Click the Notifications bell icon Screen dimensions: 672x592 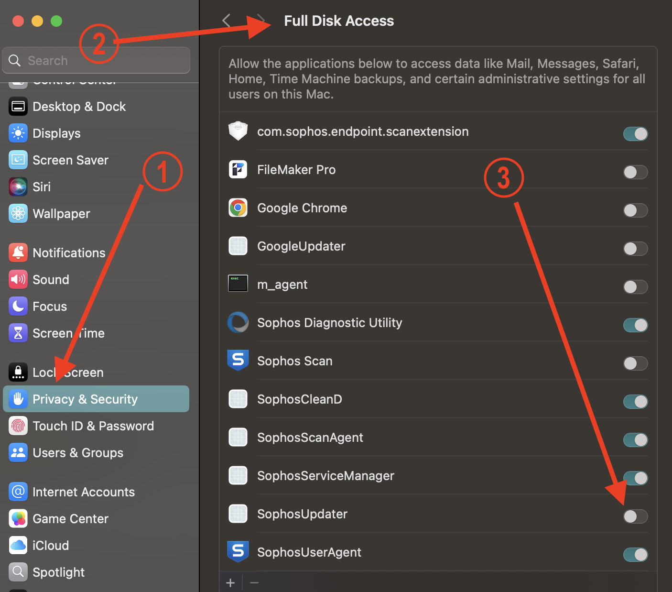tap(18, 253)
